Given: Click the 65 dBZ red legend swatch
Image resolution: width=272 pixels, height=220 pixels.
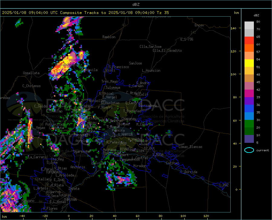Looking at the screenshot, I should (249, 41).
